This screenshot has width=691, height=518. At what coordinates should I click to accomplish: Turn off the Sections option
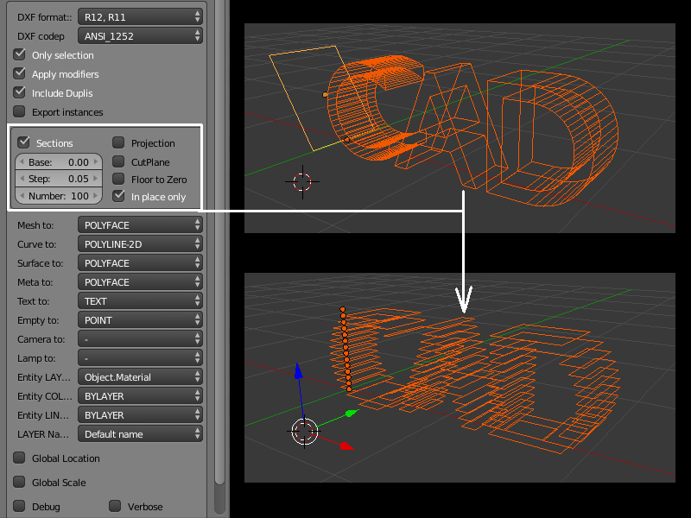coord(24,142)
